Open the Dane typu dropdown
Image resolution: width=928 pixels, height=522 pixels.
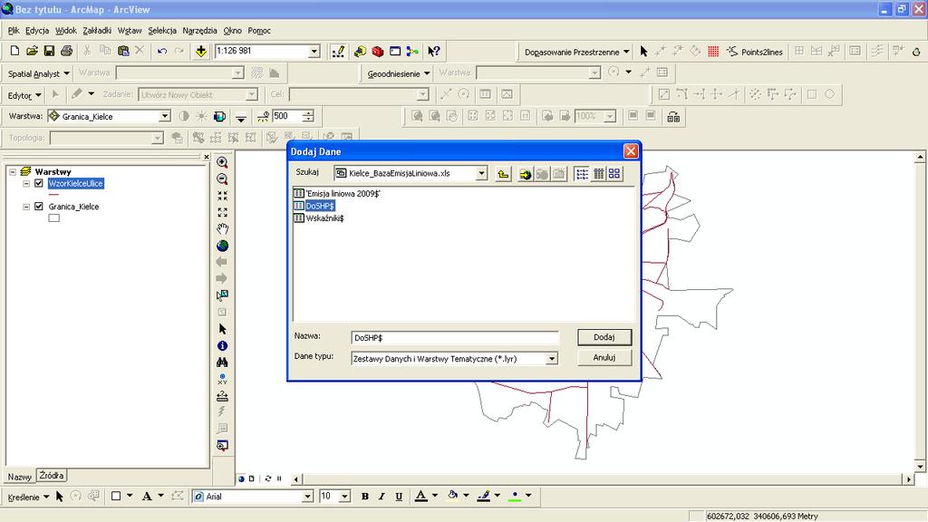[x=552, y=359]
